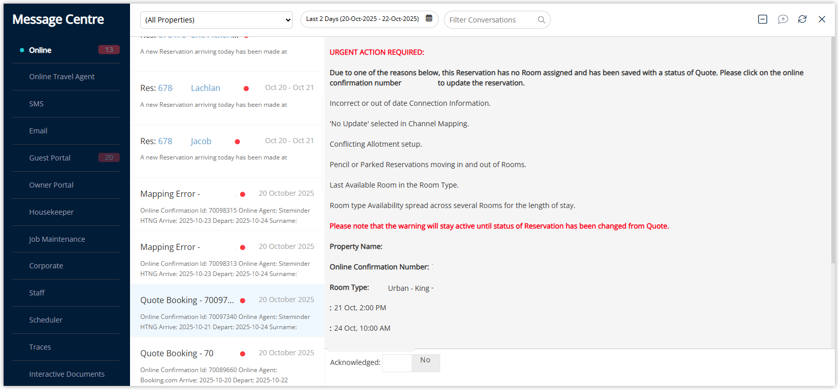
Task: Click the search magnifier in Filter Conversations
Action: point(541,20)
